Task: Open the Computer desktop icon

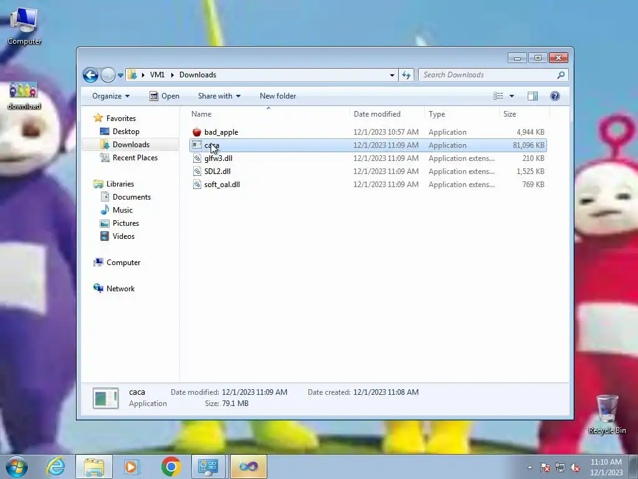Action: [x=24, y=26]
